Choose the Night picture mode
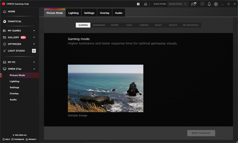The image size is (238, 143). coord(158,25)
